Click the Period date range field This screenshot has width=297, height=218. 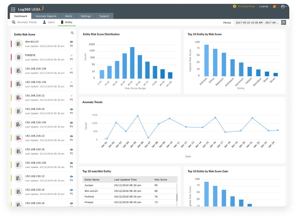click(x=257, y=23)
